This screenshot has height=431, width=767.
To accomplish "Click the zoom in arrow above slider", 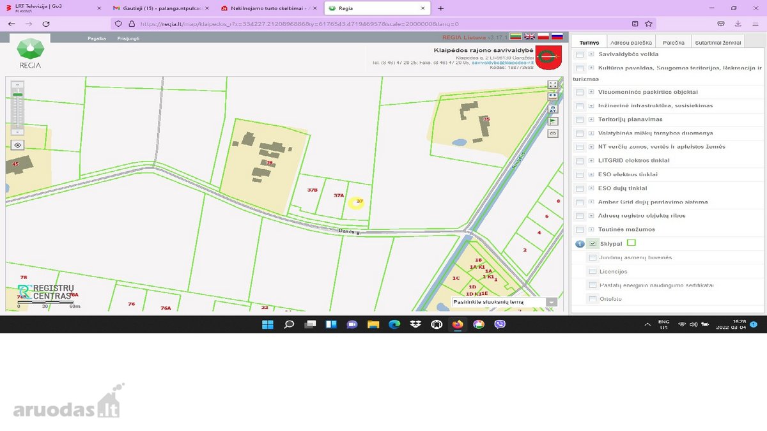I will click(x=18, y=84).
